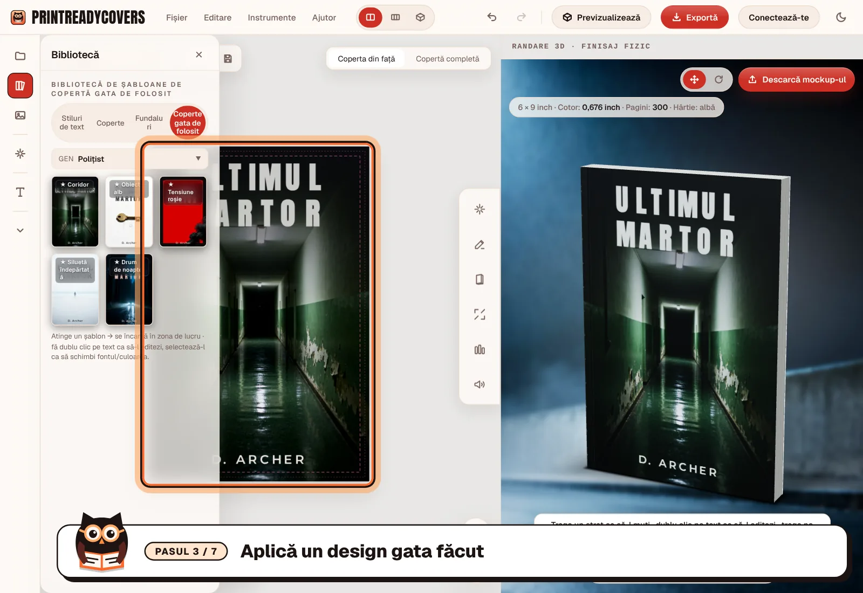
Task: Open the GEN Polițist dropdown
Action: click(130, 158)
